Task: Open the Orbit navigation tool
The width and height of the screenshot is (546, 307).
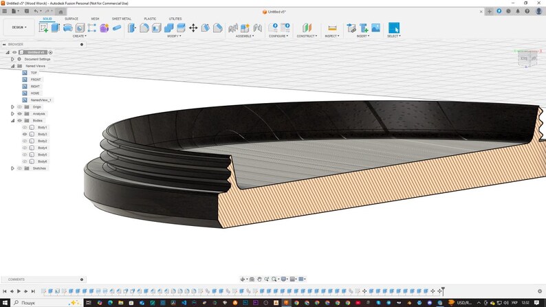Action: pyautogui.click(x=243, y=280)
